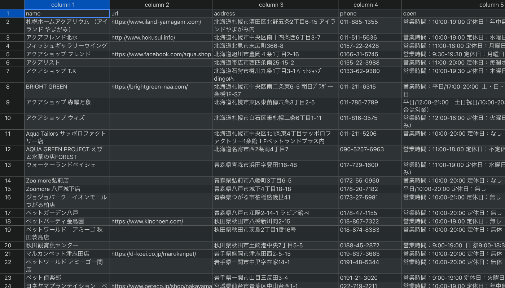
Task: Select the 'マルカンペット津志田店' name cell
Action: (67, 254)
